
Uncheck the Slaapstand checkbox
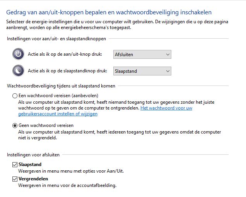click(x=15, y=165)
